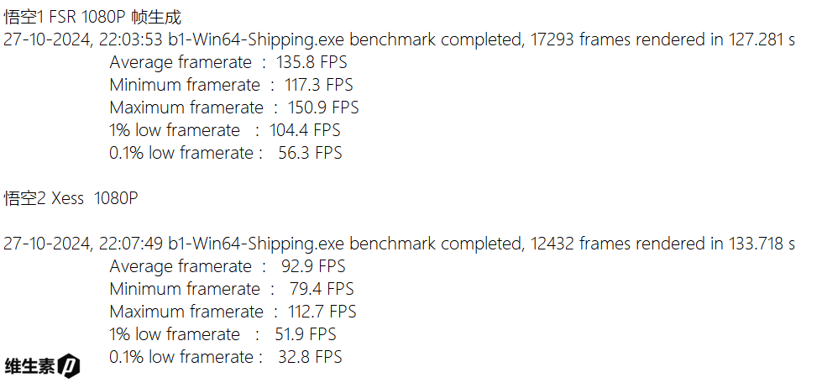Viewport: 817px width, 383px height.
Task: Click the Average framerate 135.8 FPS line
Action: click(228, 62)
